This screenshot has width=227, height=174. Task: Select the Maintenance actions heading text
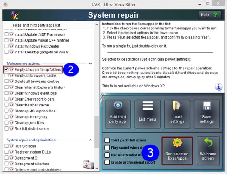pos(24,63)
